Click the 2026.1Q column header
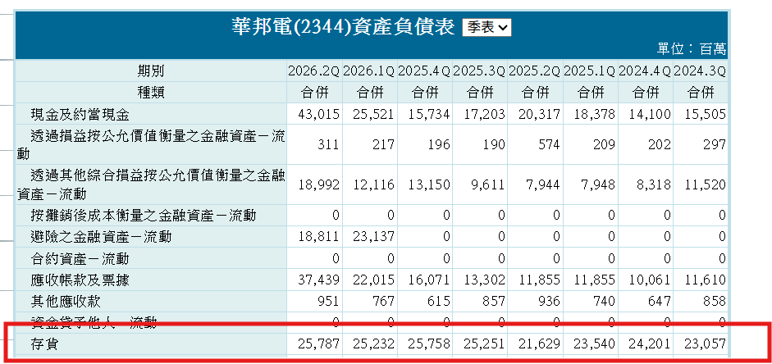 [x=368, y=71]
